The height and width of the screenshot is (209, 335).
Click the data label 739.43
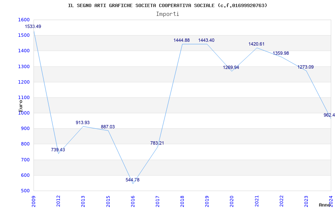pos(58,150)
